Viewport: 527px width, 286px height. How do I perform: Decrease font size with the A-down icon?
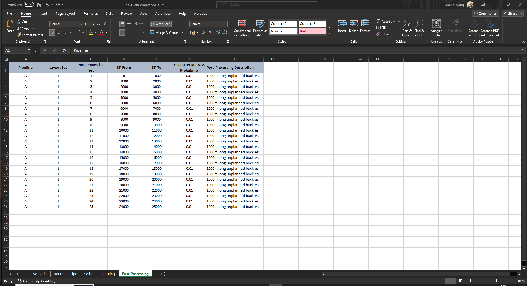tap(106, 24)
